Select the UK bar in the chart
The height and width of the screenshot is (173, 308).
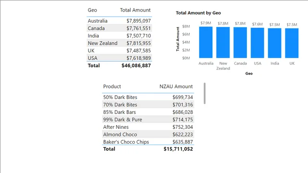(292, 43)
